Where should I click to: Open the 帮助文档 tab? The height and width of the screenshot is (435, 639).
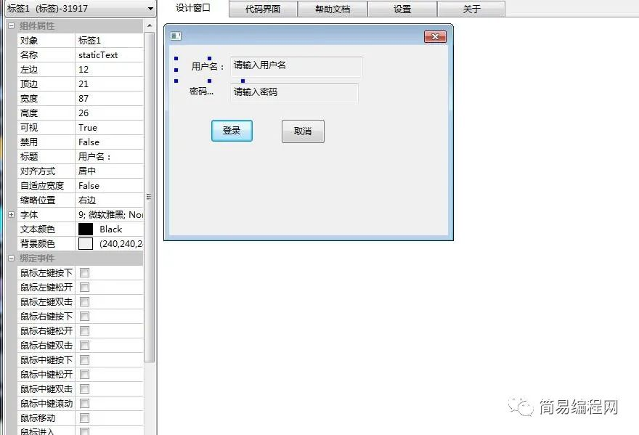pyautogui.click(x=333, y=9)
